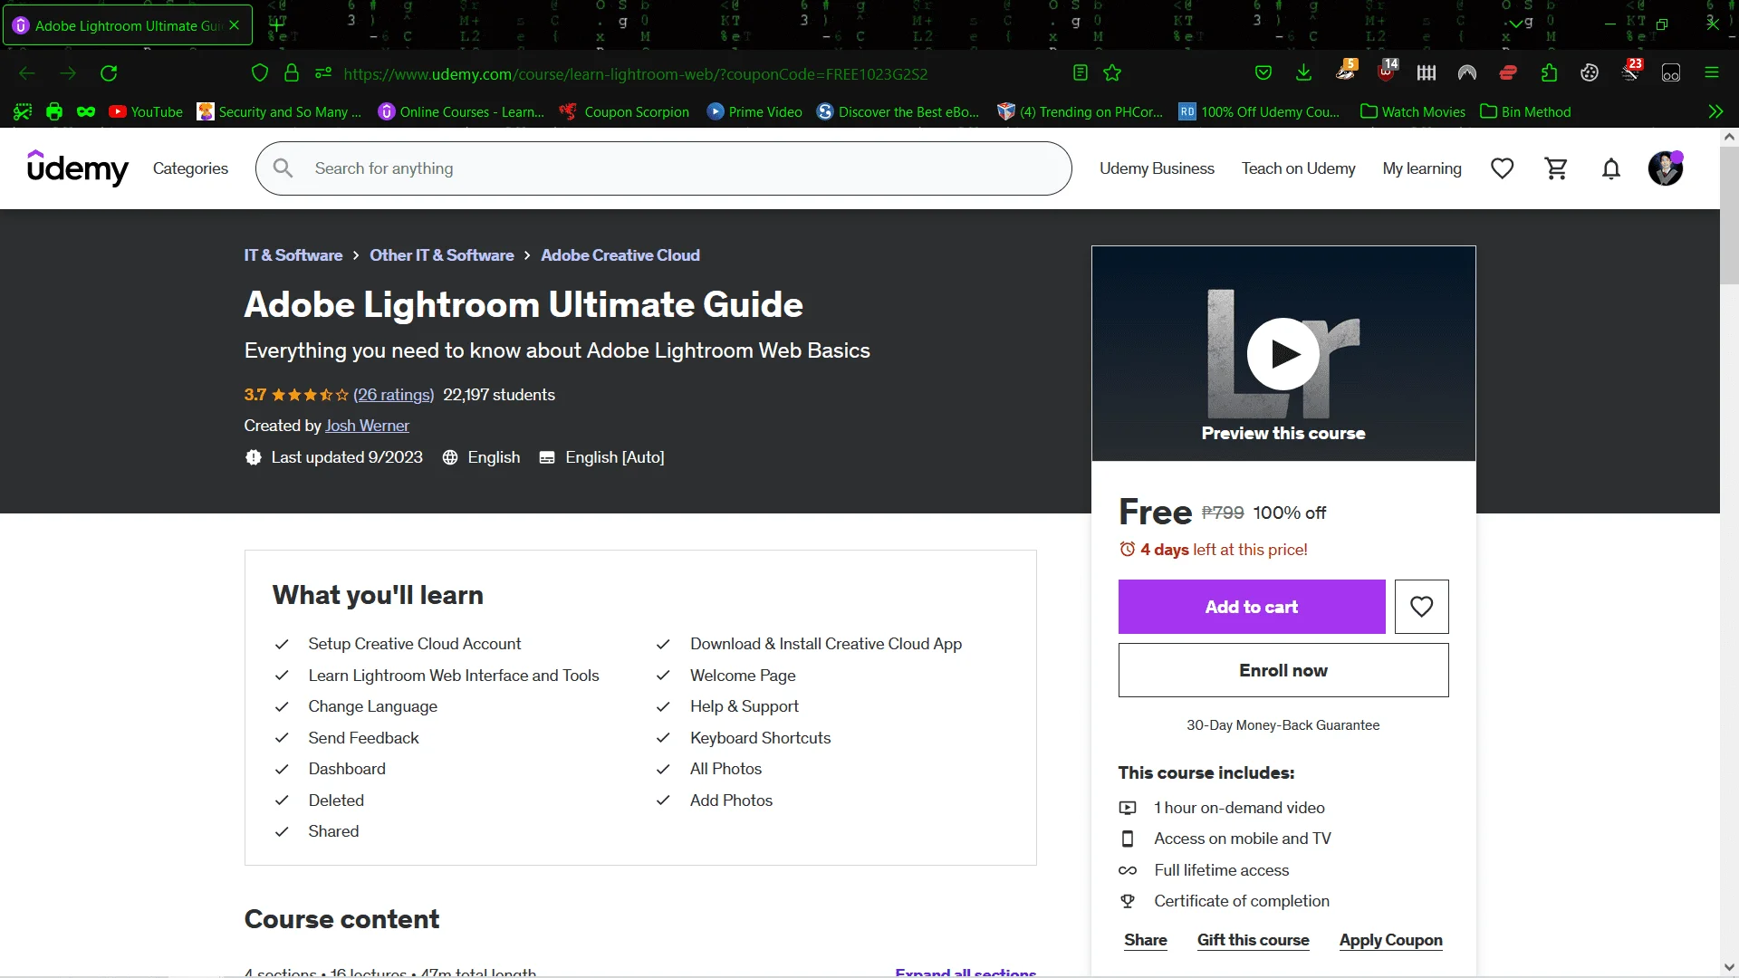This screenshot has width=1739, height=978.
Task: Open Udemy Business
Action: [x=1157, y=168]
